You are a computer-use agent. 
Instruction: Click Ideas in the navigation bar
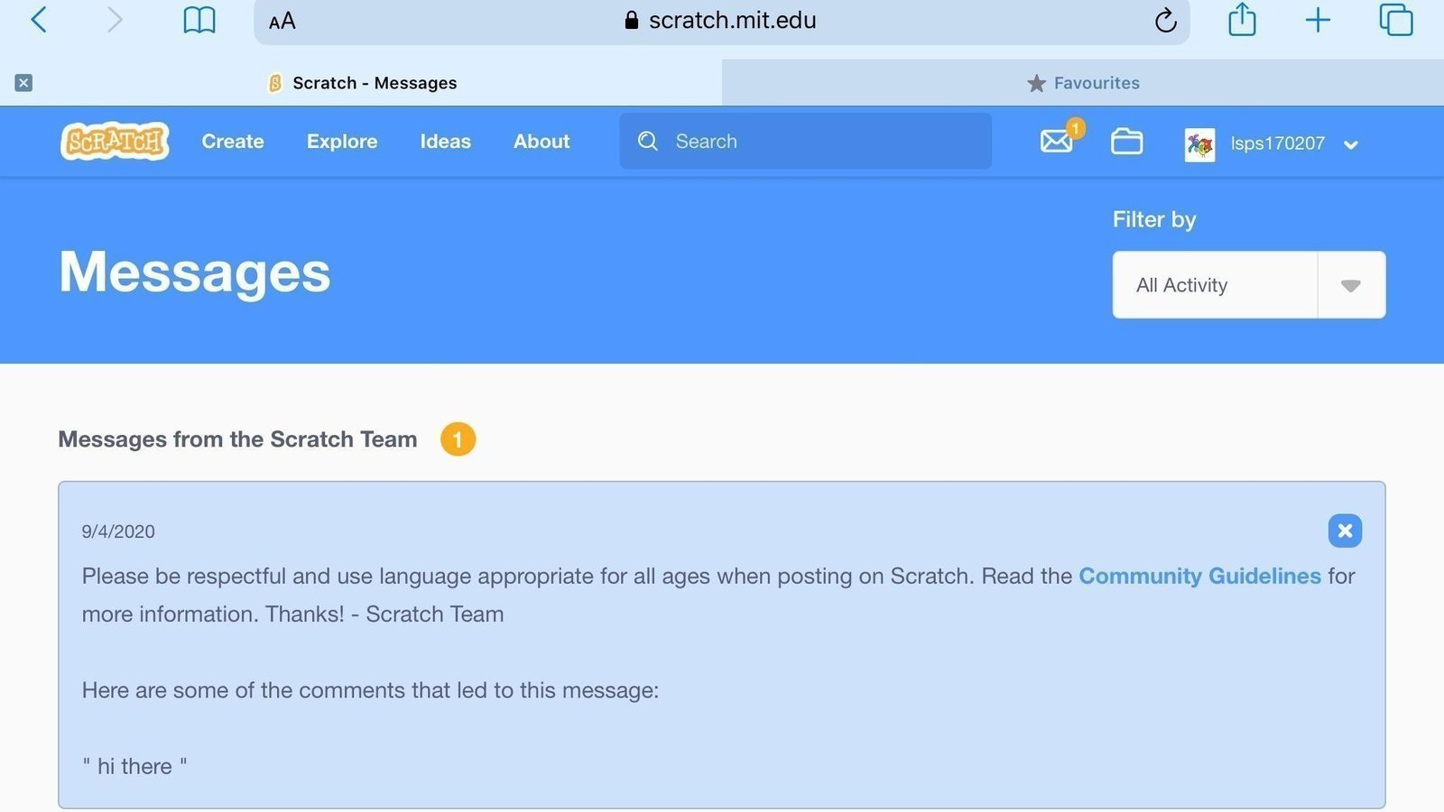[445, 142]
